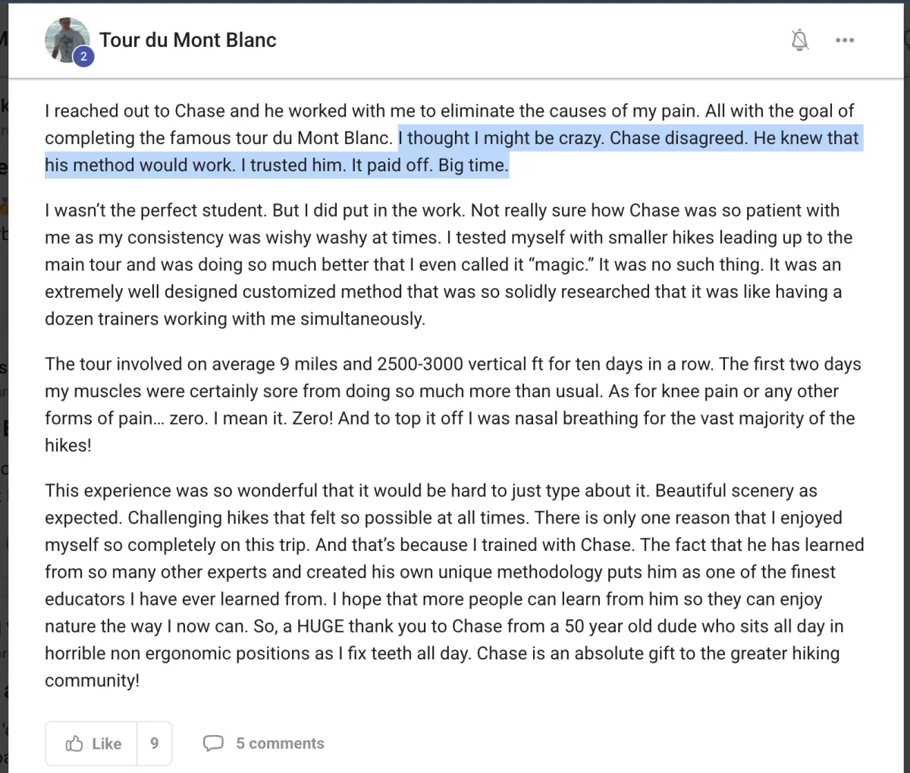The height and width of the screenshot is (773, 910).
Task: Click the highlighted "It paid off. Big time." text
Action: click(429, 165)
